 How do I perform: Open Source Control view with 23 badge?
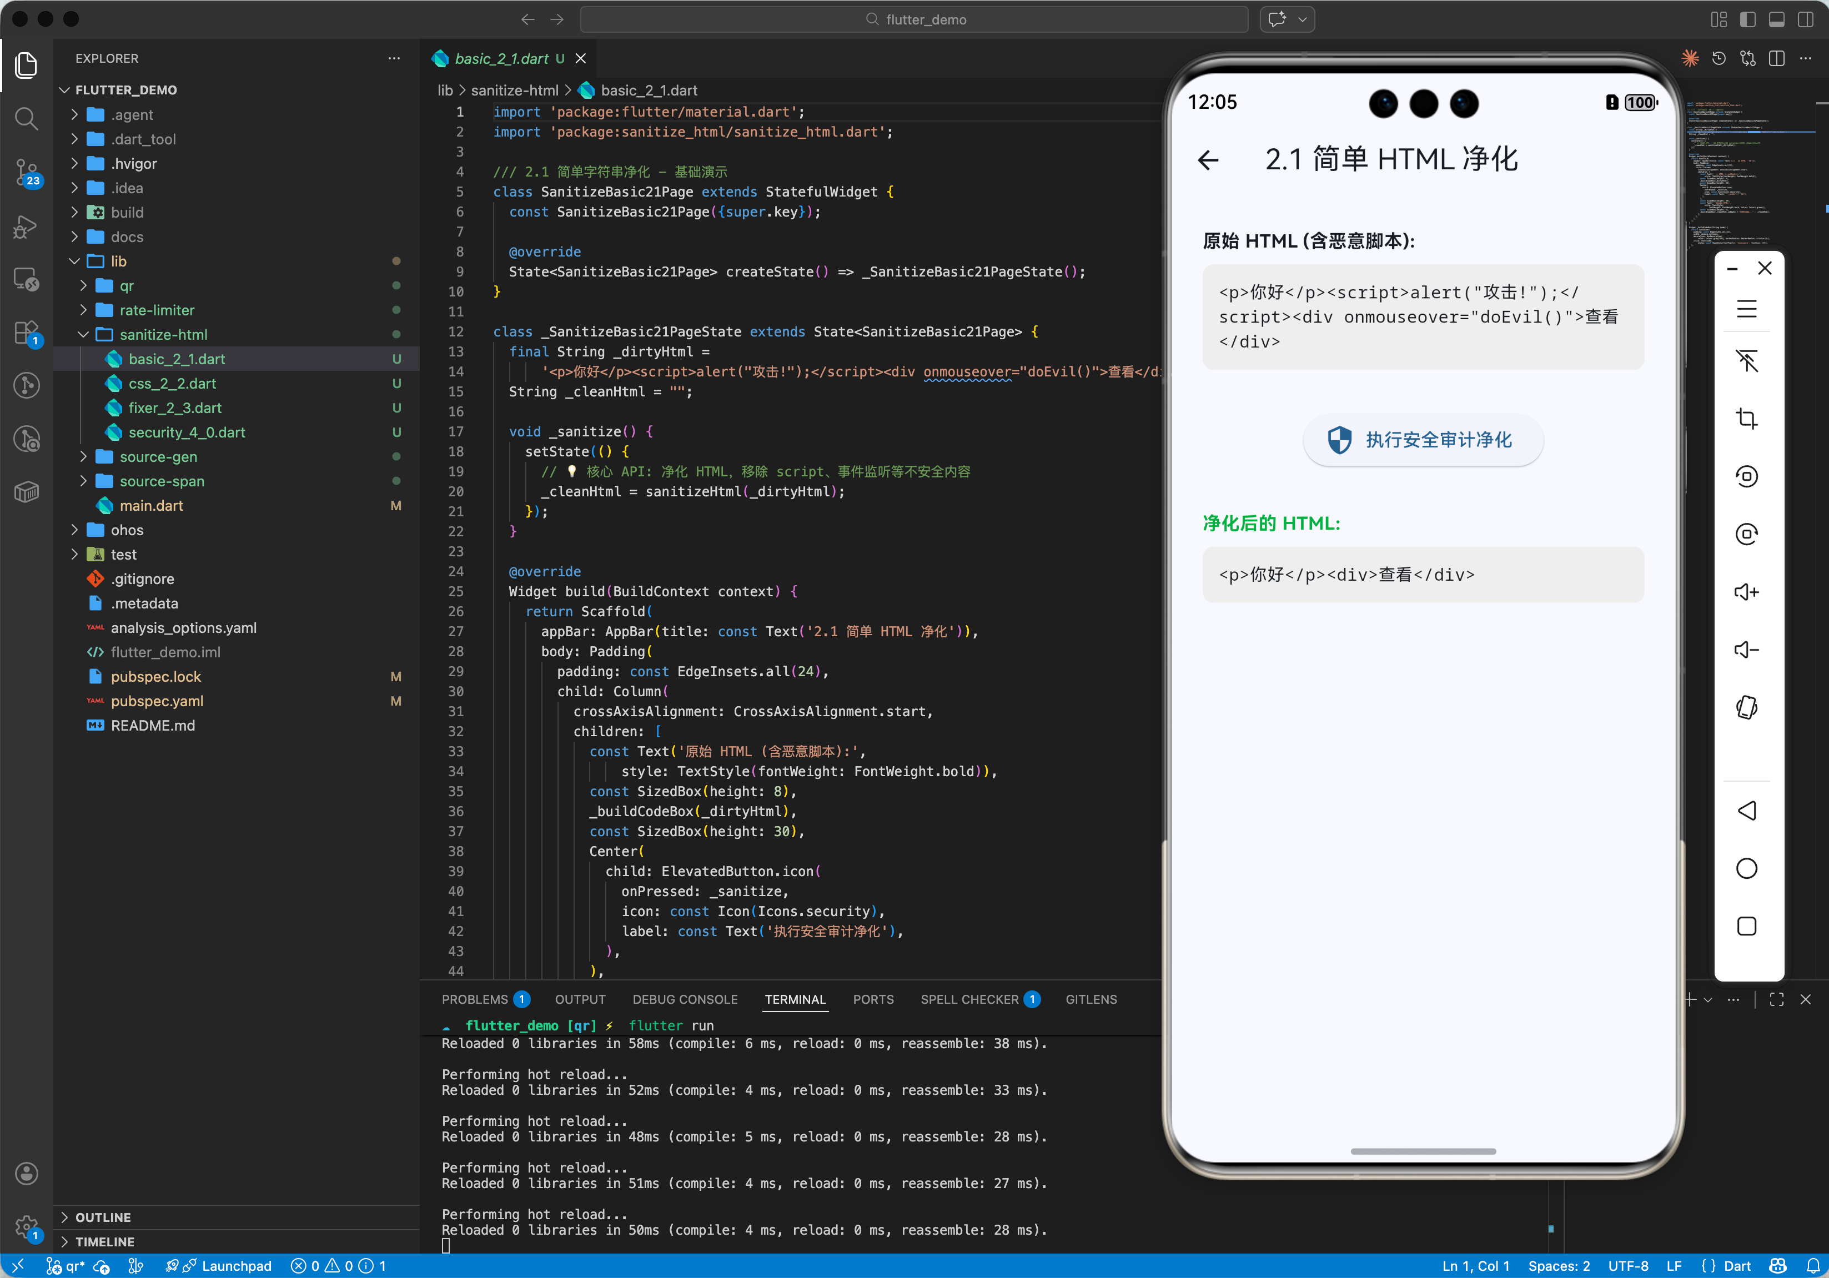26,171
